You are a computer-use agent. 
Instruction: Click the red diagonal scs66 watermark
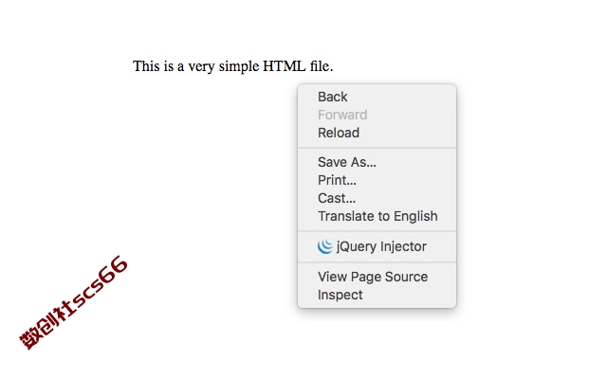point(74,302)
